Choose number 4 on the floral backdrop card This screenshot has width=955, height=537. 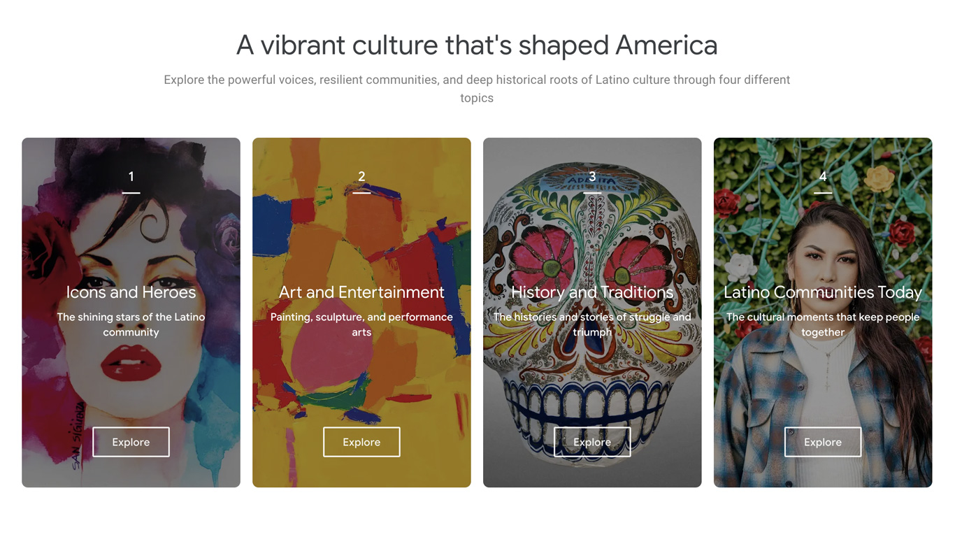point(822,177)
